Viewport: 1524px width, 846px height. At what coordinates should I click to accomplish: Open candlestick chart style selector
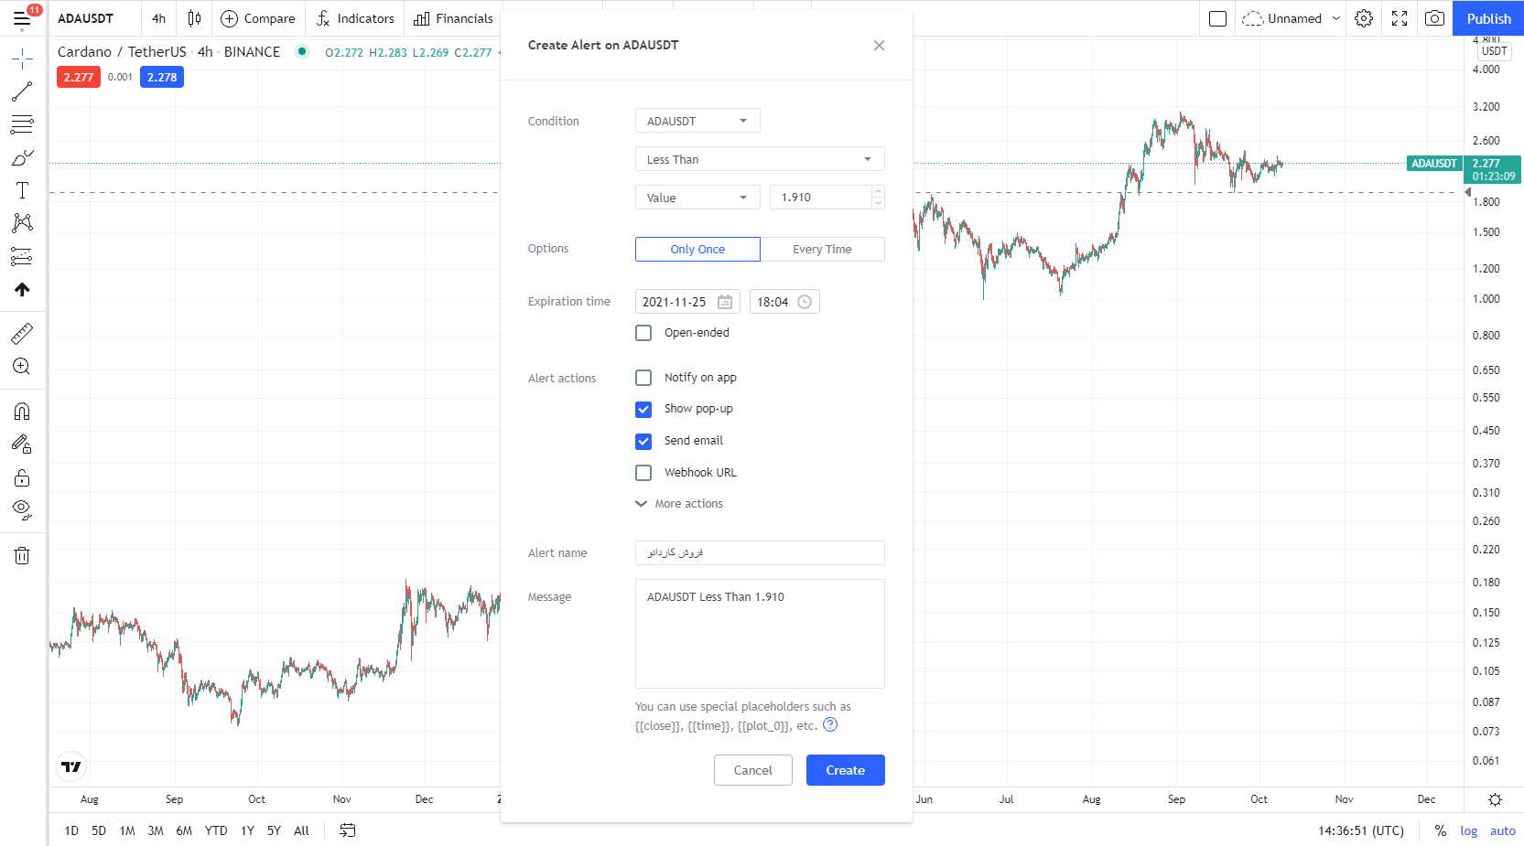coord(194,18)
